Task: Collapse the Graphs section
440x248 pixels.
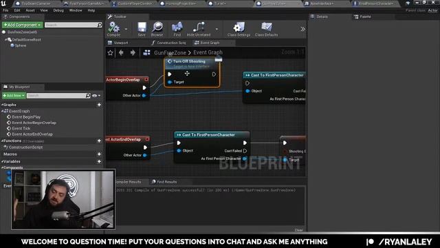Action: point(2,105)
